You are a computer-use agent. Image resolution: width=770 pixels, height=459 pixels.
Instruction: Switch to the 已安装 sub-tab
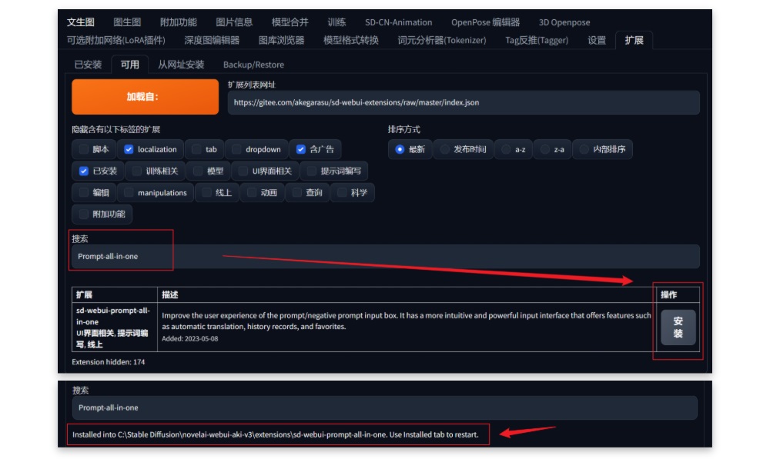click(x=88, y=65)
